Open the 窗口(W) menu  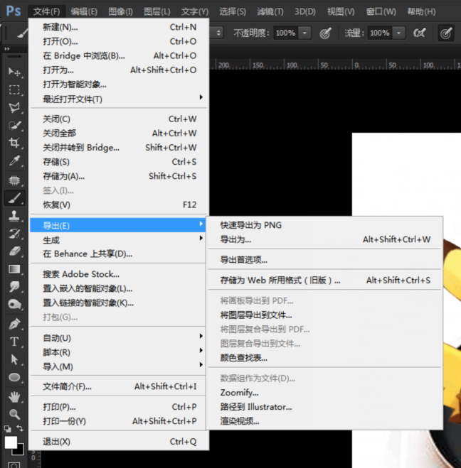click(381, 11)
